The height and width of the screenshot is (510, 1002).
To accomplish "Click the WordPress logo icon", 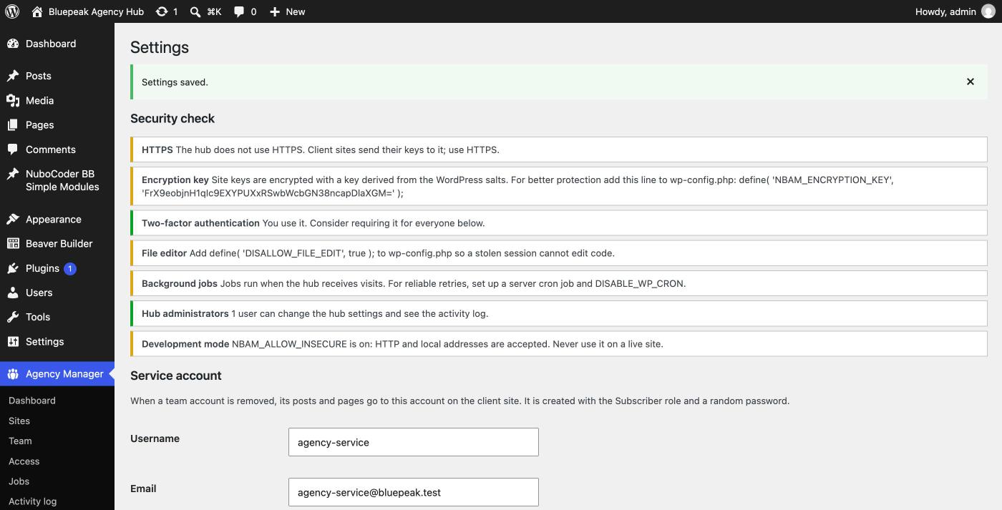I will 12,11.
